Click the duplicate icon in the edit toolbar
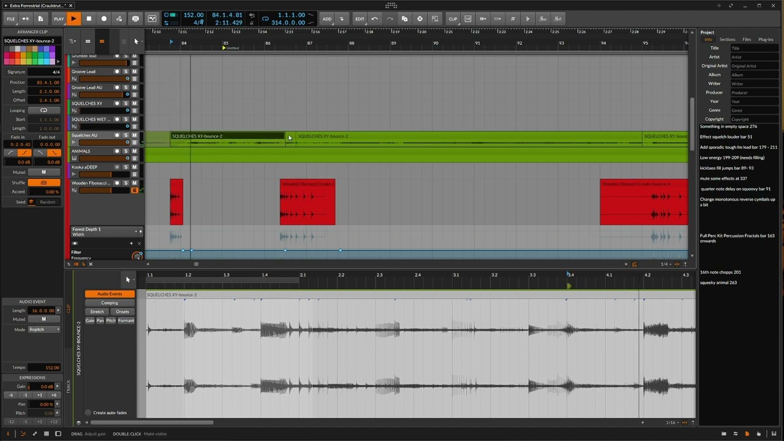This screenshot has width=784, height=441. click(x=404, y=19)
